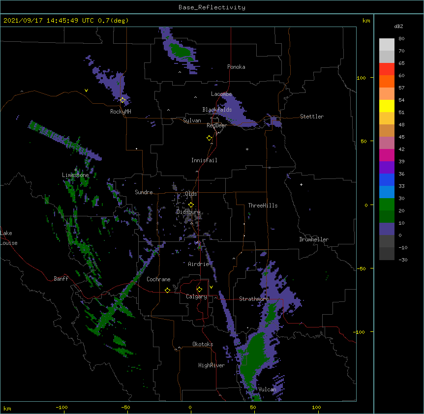
Task: Click the Lake Louise label
Action: coord(9,238)
